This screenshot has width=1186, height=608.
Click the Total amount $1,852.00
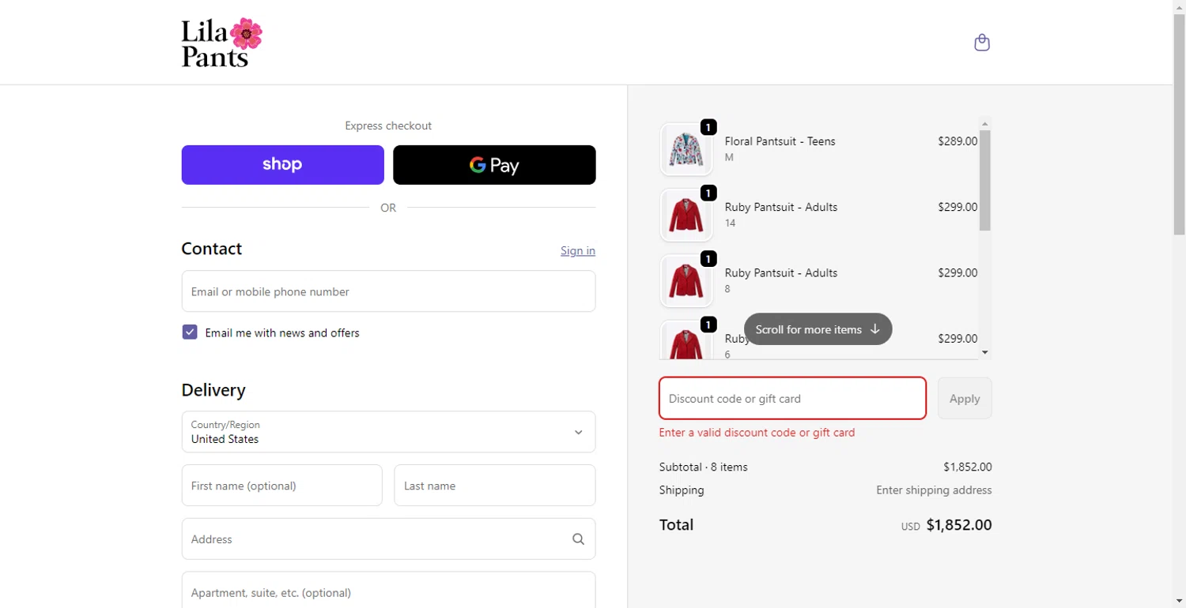tap(959, 525)
